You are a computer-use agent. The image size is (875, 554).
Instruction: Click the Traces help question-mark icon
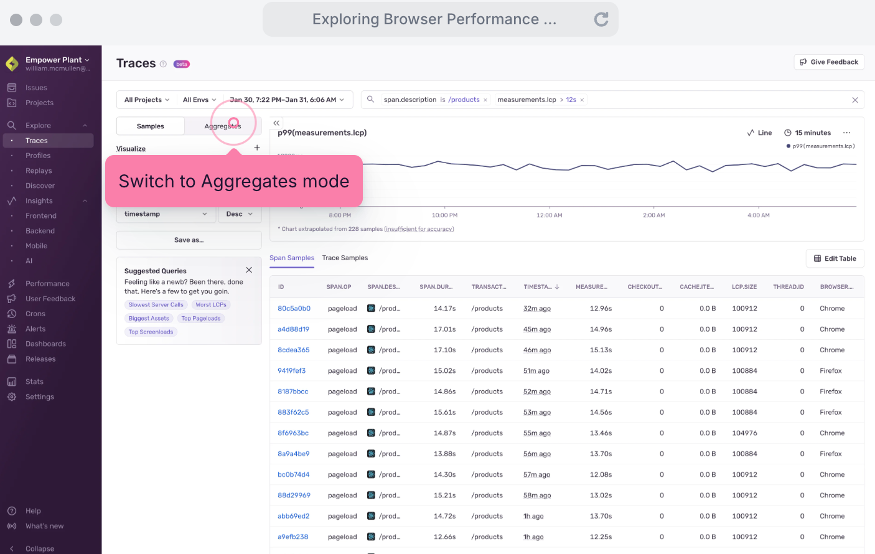[163, 64]
